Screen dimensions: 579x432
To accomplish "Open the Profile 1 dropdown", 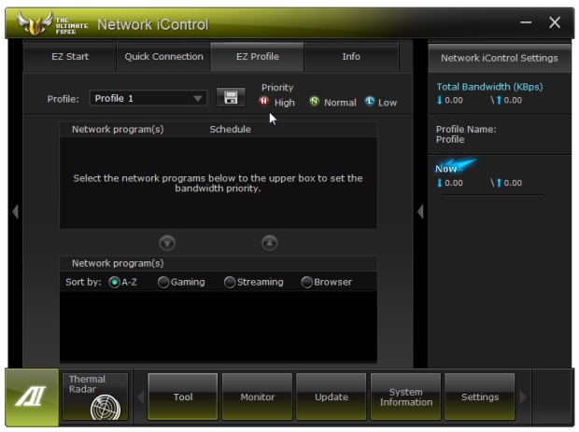I will [148, 99].
